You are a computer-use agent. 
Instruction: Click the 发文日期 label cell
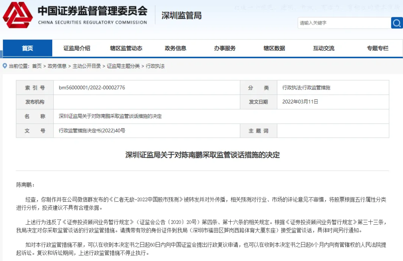coord(259,102)
